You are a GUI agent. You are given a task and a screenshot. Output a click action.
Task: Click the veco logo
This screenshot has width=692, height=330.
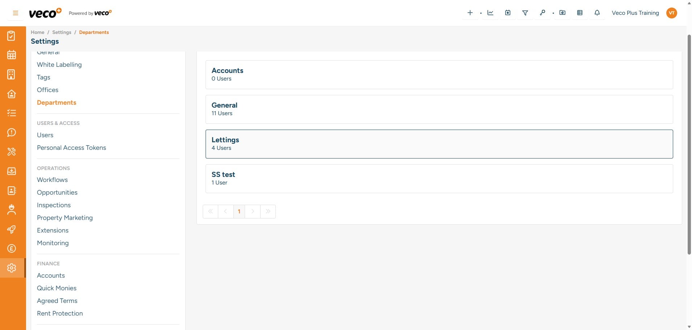pyautogui.click(x=45, y=13)
